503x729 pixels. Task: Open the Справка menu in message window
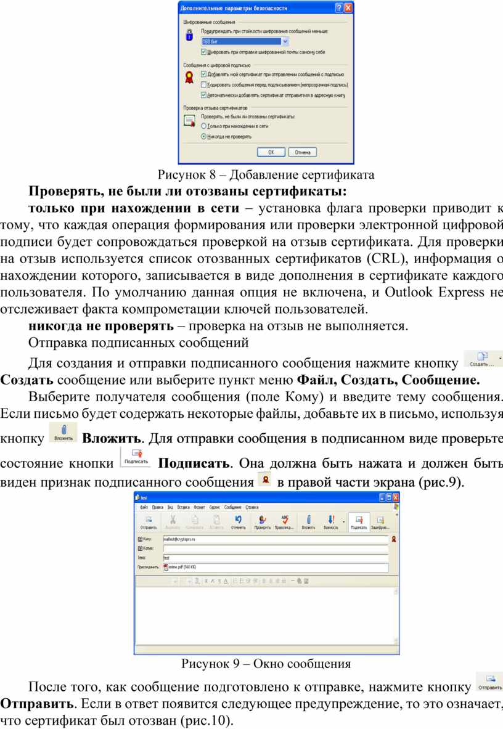click(x=253, y=507)
